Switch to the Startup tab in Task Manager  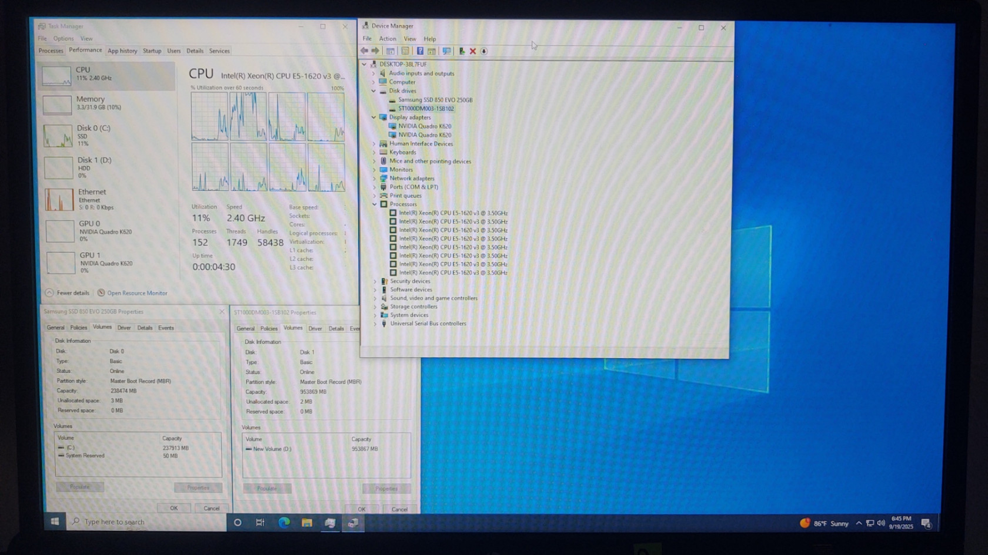click(x=152, y=51)
